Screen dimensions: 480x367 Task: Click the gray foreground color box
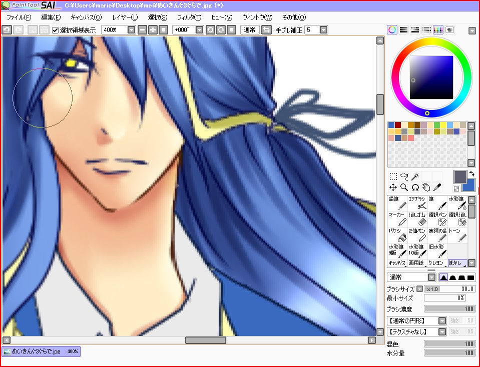pos(460,177)
